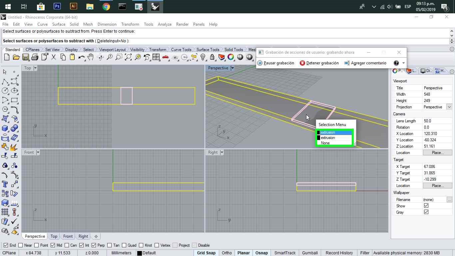Select the Circle drawing tool
The width and height of the screenshot is (455, 256).
(5, 91)
